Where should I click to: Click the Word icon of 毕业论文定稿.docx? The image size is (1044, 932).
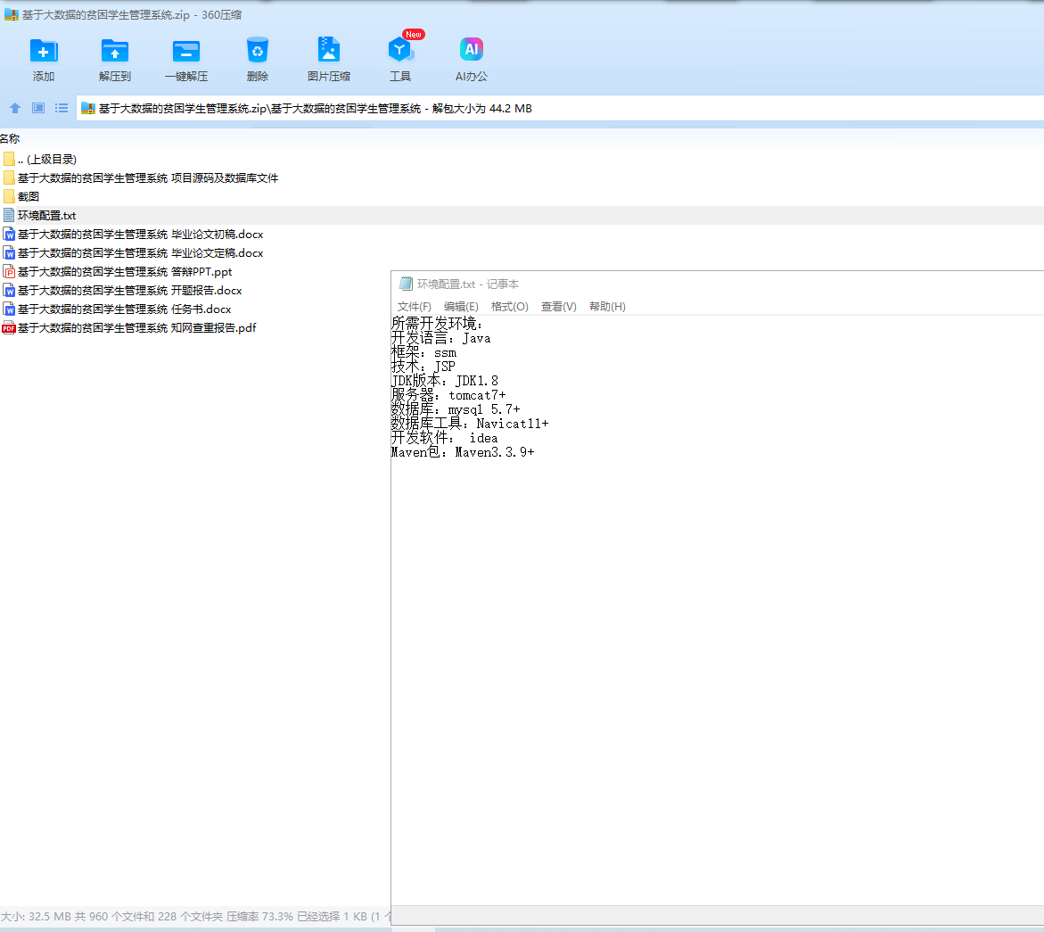pos(9,253)
